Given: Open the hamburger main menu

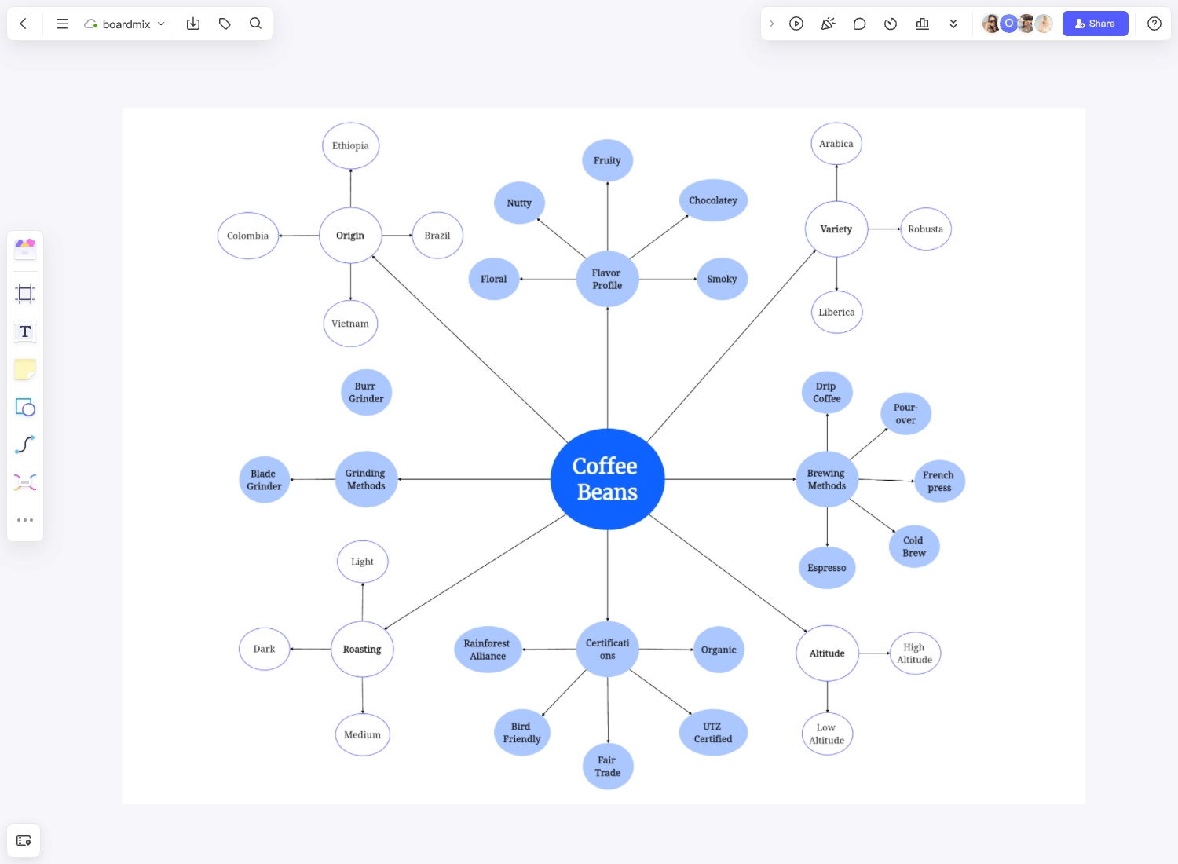Looking at the screenshot, I should 62,24.
